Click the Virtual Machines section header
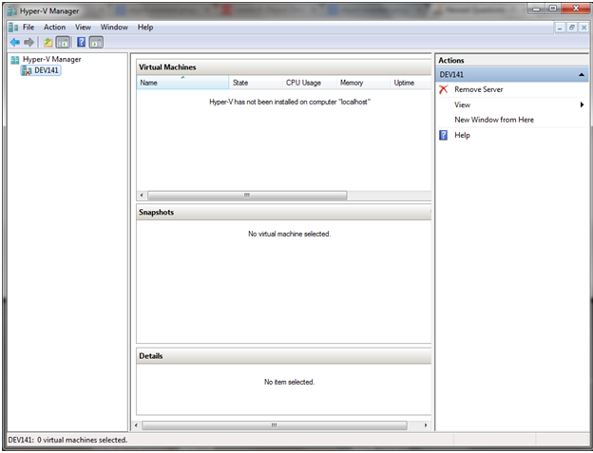The width and height of the screenshot is (593, 453). click(x=283, y=67)
